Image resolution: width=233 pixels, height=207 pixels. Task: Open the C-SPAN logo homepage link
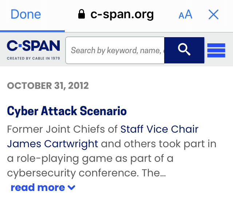[x=33, y=46]
